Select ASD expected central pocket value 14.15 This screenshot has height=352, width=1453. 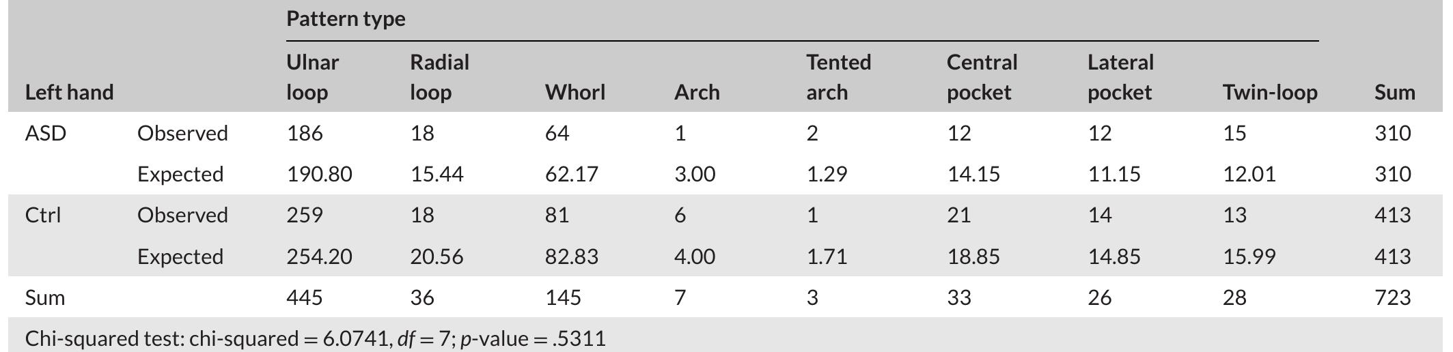tap(973, 174)
